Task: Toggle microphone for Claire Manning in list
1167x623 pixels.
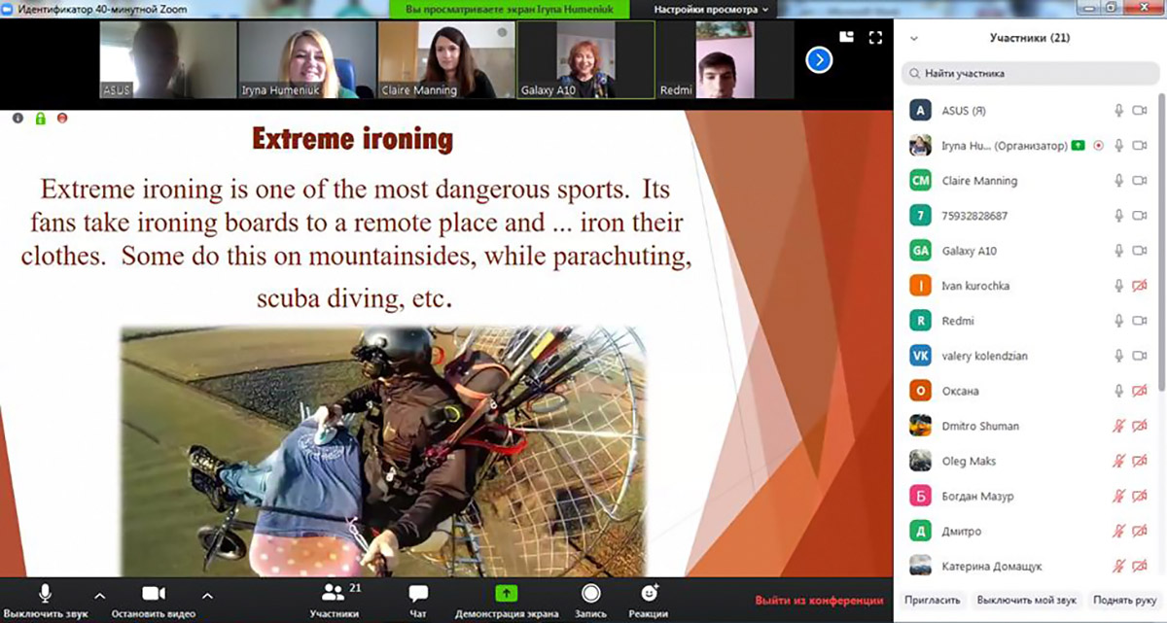Action: [1119, 181]
